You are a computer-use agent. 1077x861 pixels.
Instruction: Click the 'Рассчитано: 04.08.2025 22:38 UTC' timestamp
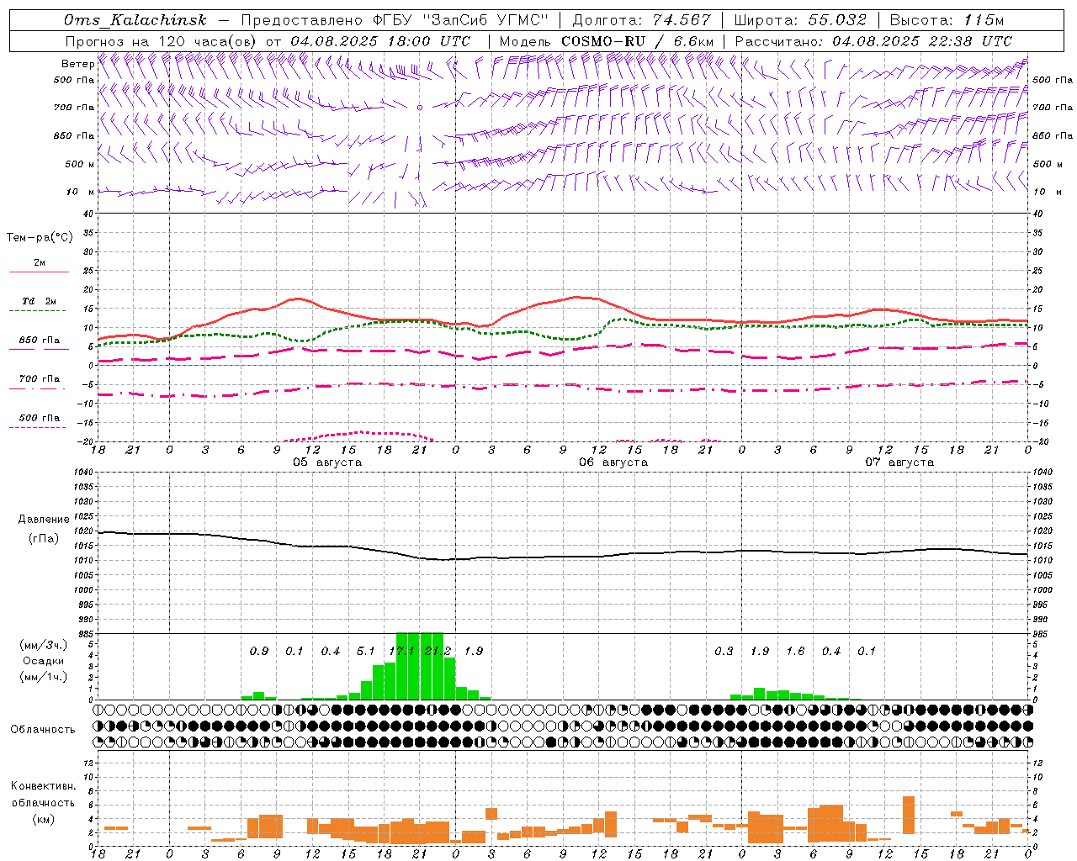[873, 41]
